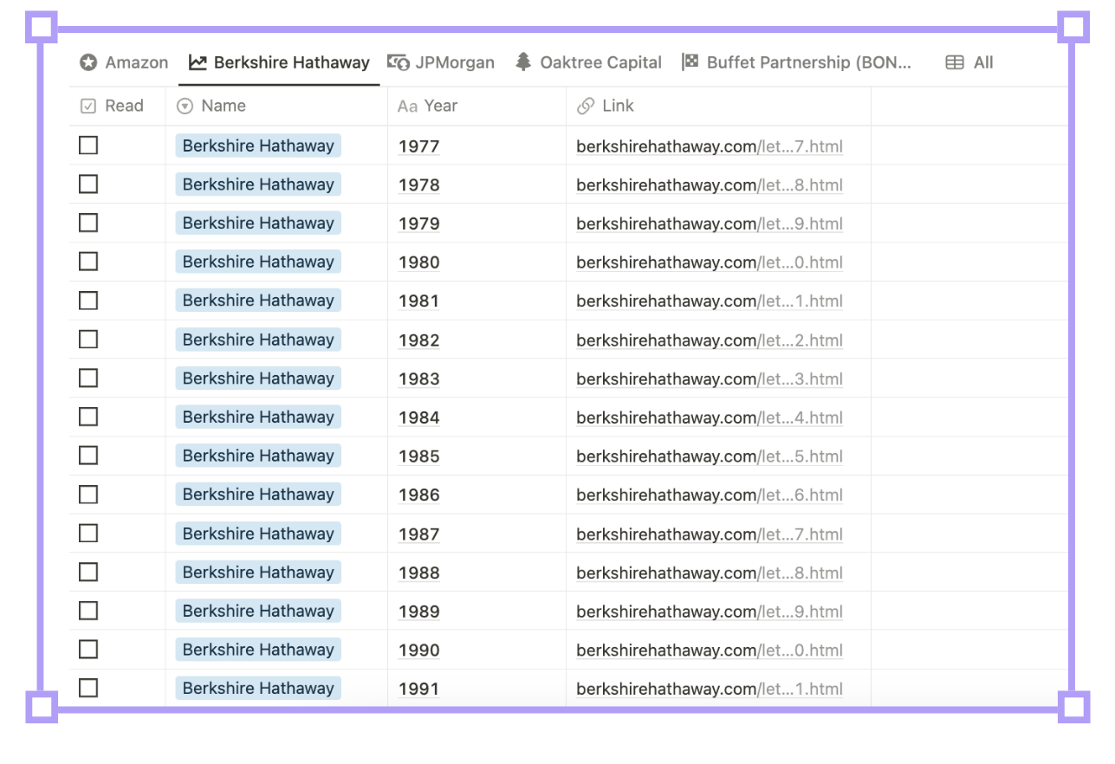The image size is (1115, 764).
Task: Click the Name column select icon
Action: [x=185, y=106]
